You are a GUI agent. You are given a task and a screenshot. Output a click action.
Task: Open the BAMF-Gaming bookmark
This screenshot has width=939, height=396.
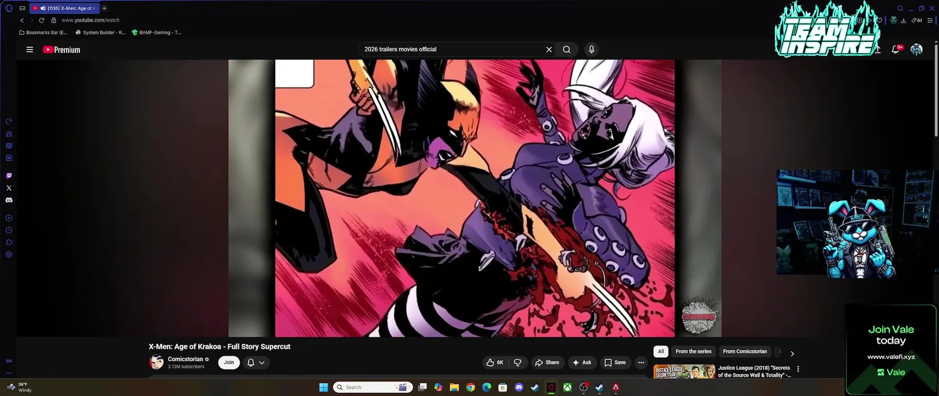[x=156, y=32]
